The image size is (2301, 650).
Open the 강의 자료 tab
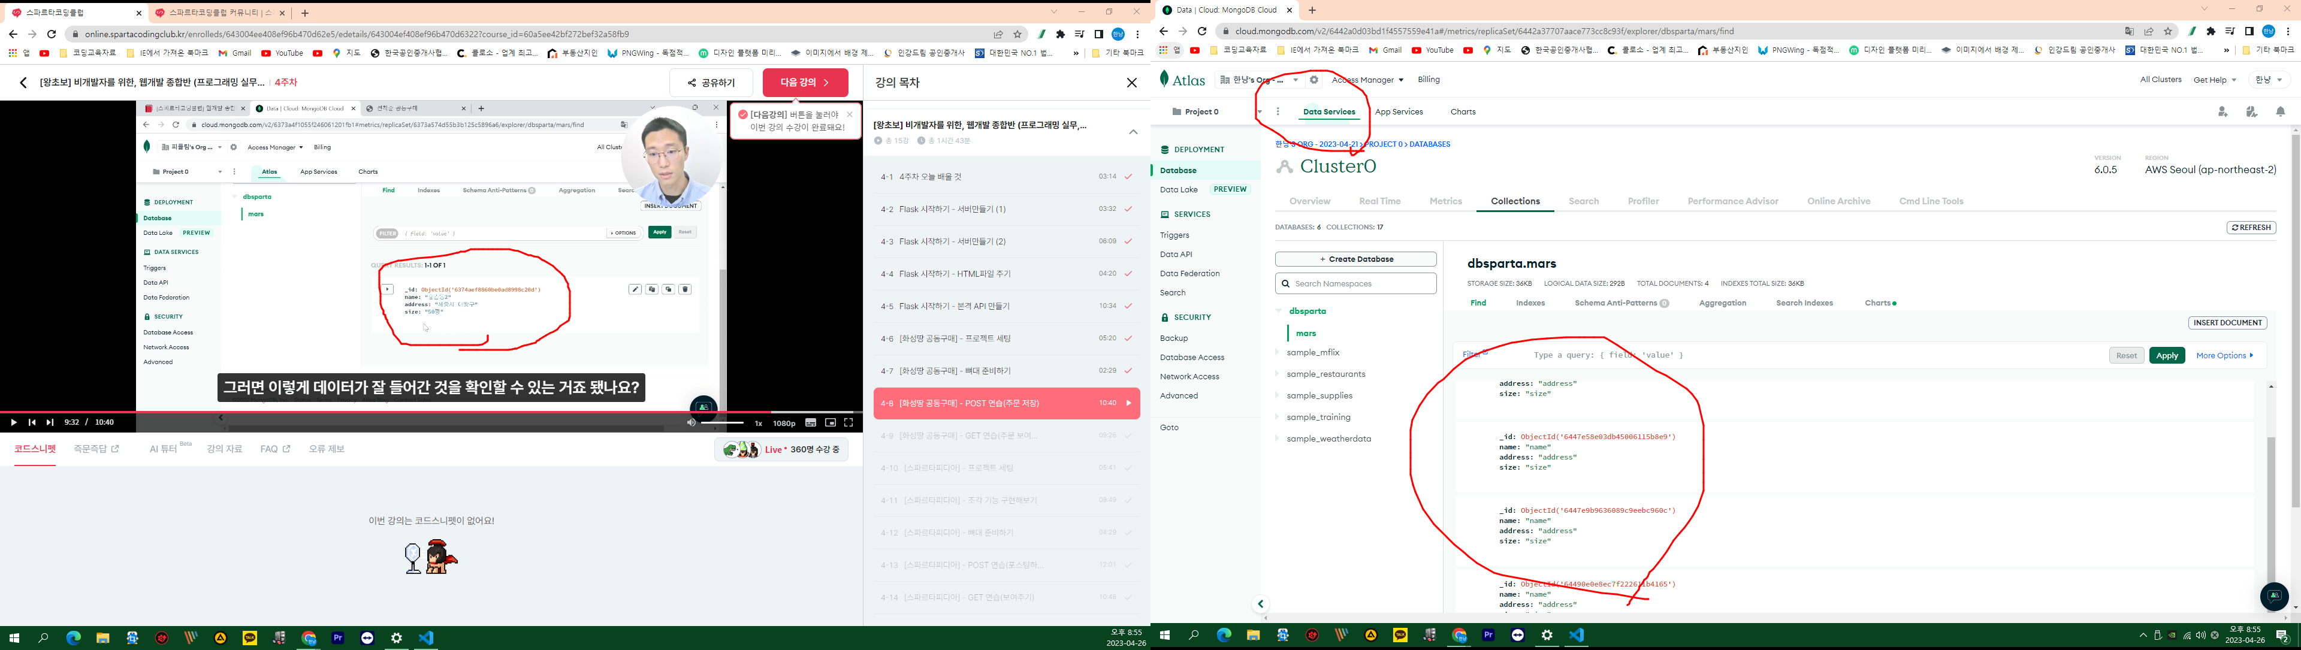[224, 449]
